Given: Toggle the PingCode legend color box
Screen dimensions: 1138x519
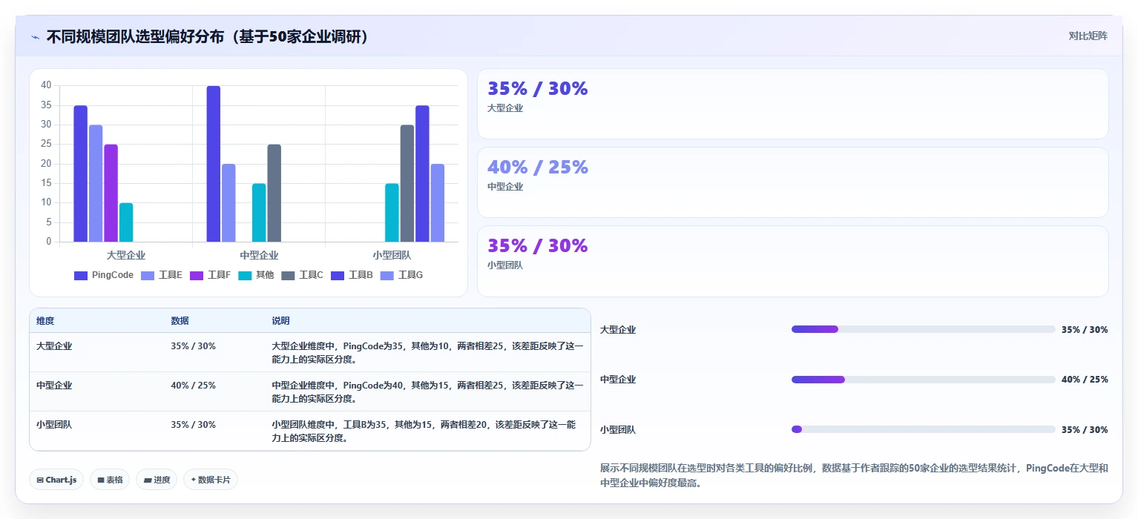Looking at the screenshot, I should pyautogui.click(x=81, y=275).
